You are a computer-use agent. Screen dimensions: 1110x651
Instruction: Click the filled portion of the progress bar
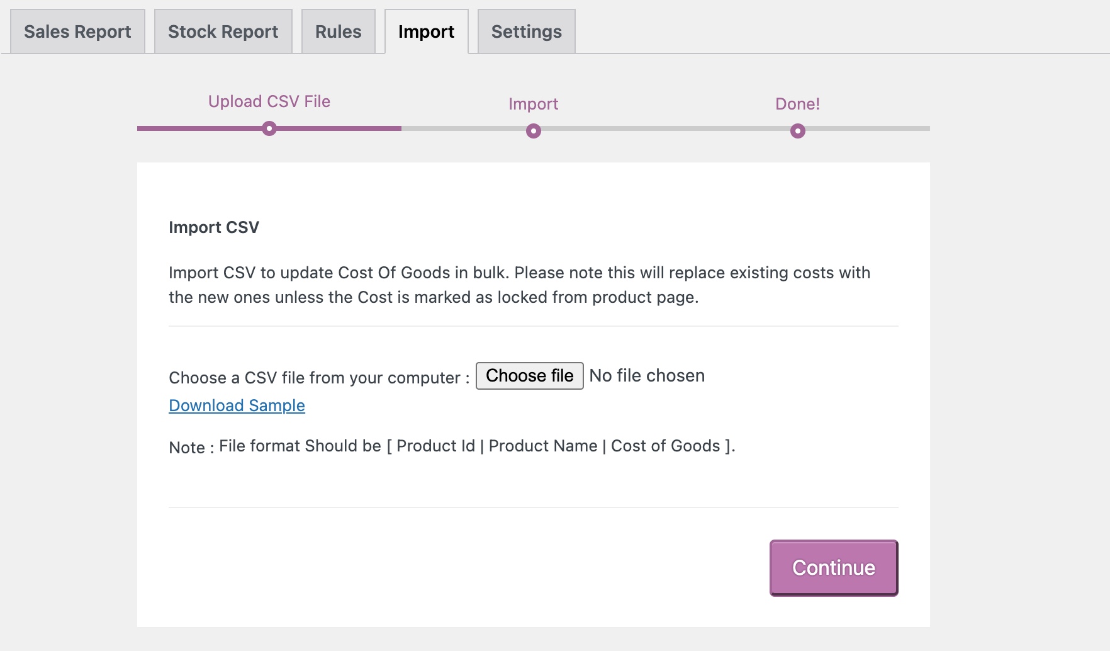click(x=201, y=129)
